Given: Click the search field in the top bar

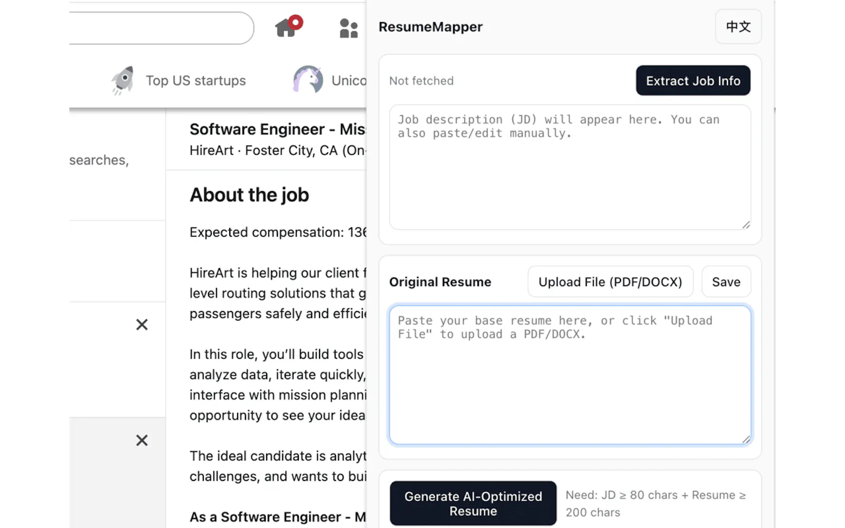Looking at the screenshot, I should 161,28.
